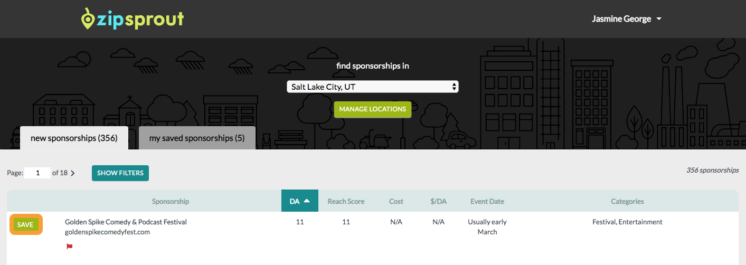Open Golden Spike Comedy & Podcast Festival
The image size is (746, 265).
126,222
